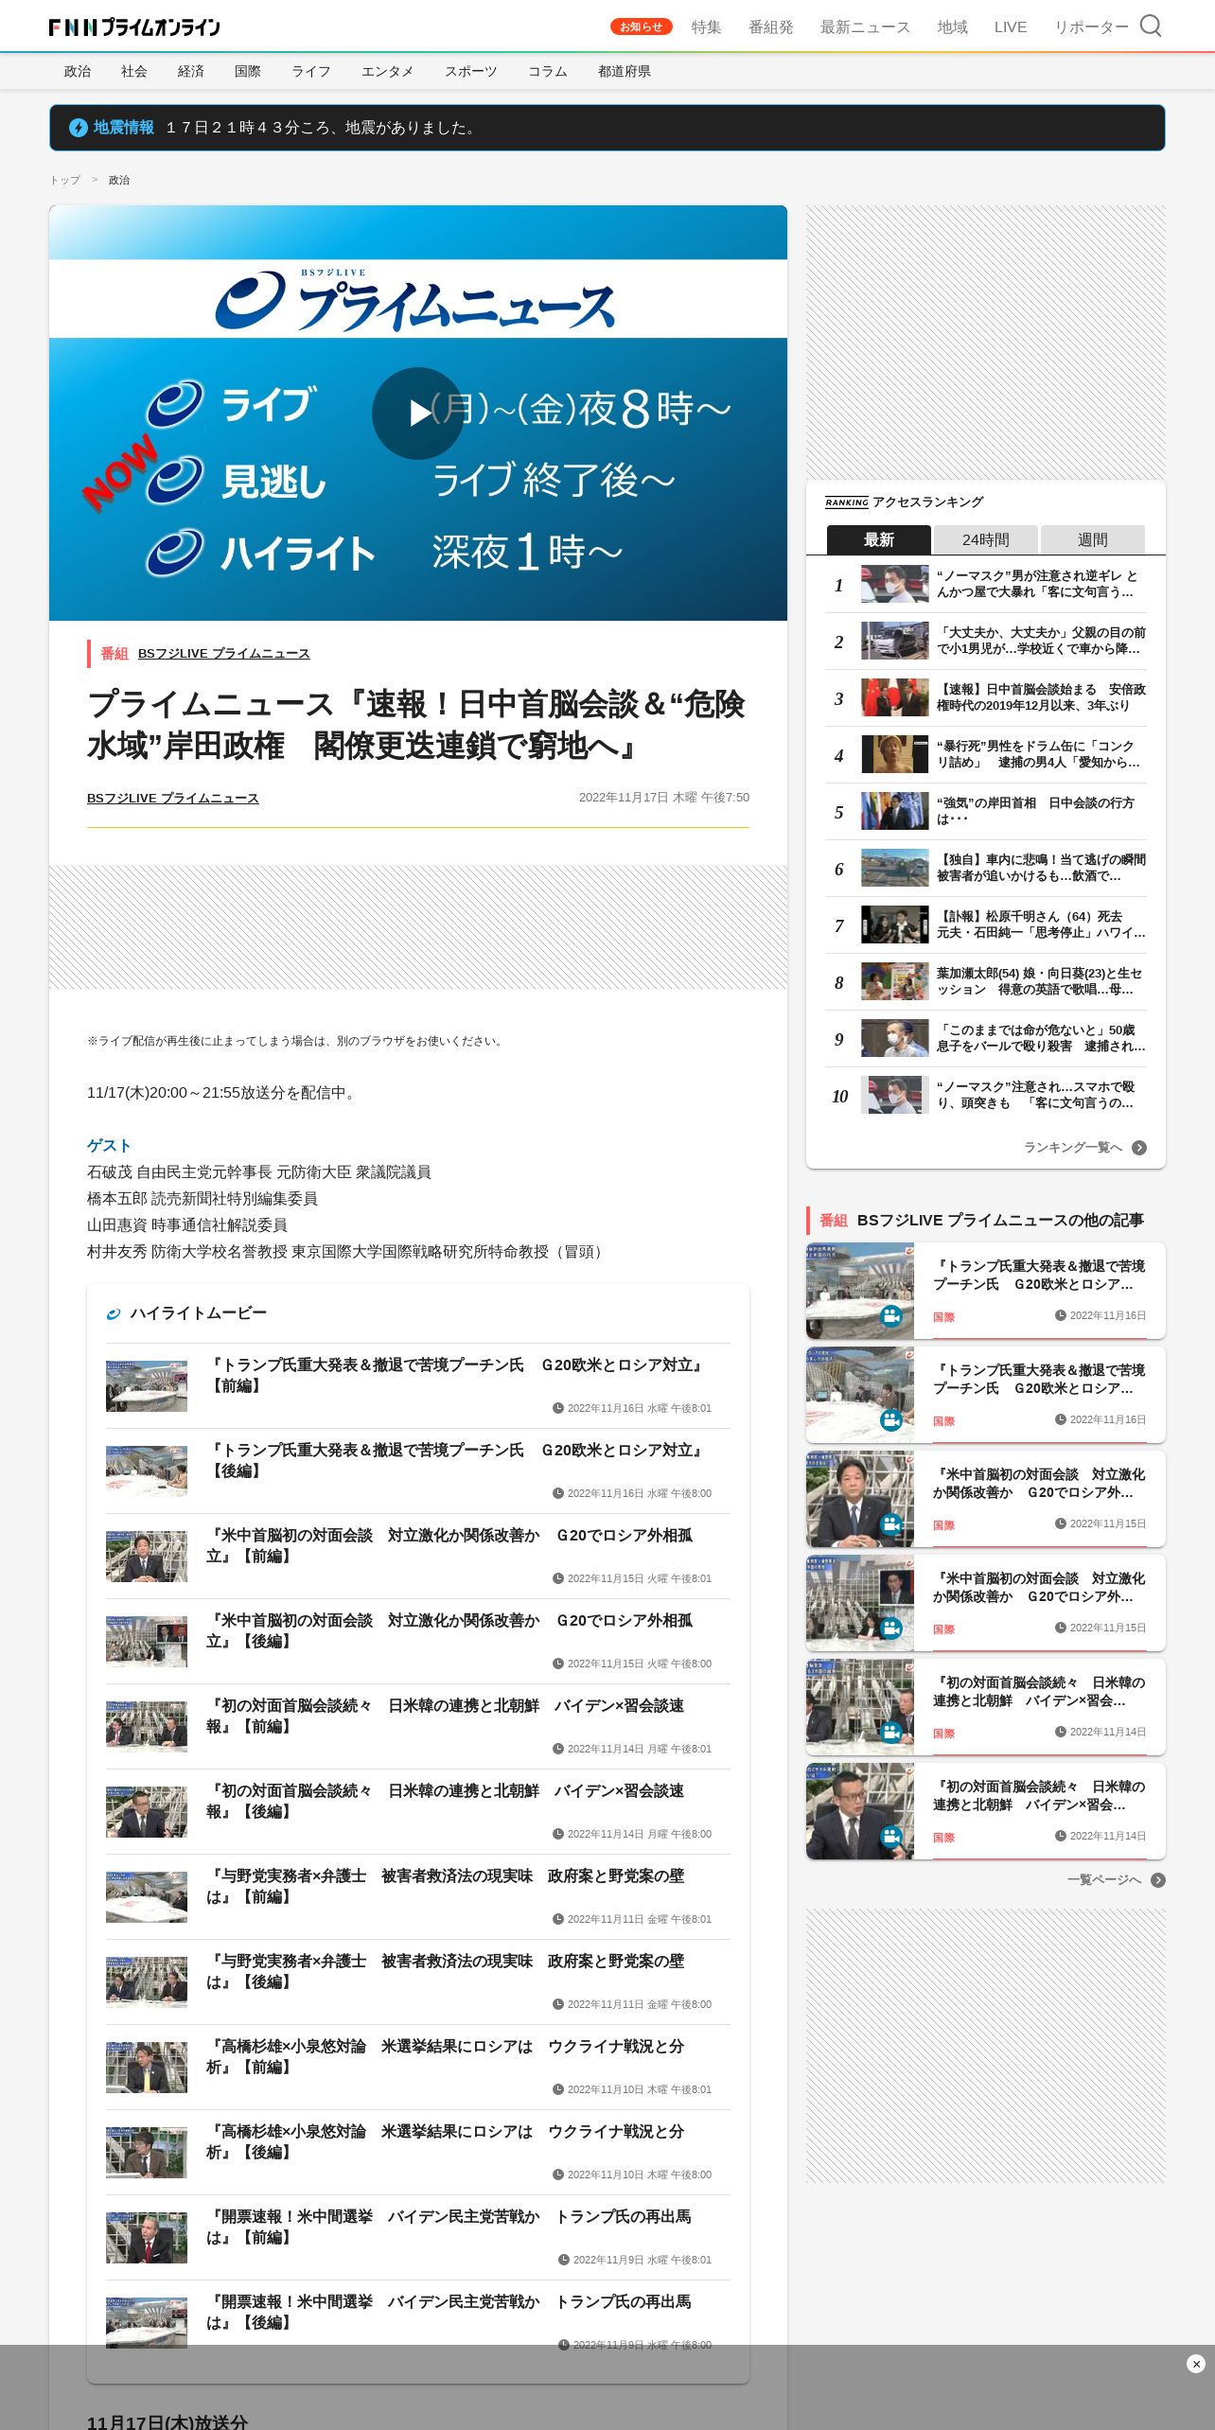Image resolution: width=1215 pixels, height=2430 pixels.
Task: Switch ranking to 週間 tab
Action: point(1092,539)
